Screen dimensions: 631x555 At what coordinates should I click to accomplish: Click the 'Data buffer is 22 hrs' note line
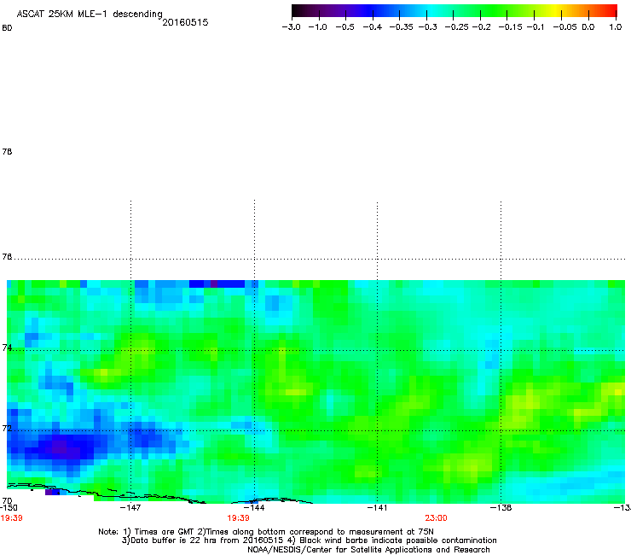pos(309,540)
